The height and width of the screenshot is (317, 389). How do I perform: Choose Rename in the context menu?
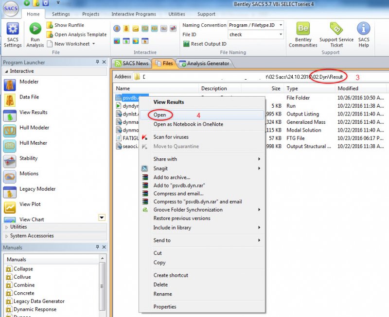click(x=202, y=294)
